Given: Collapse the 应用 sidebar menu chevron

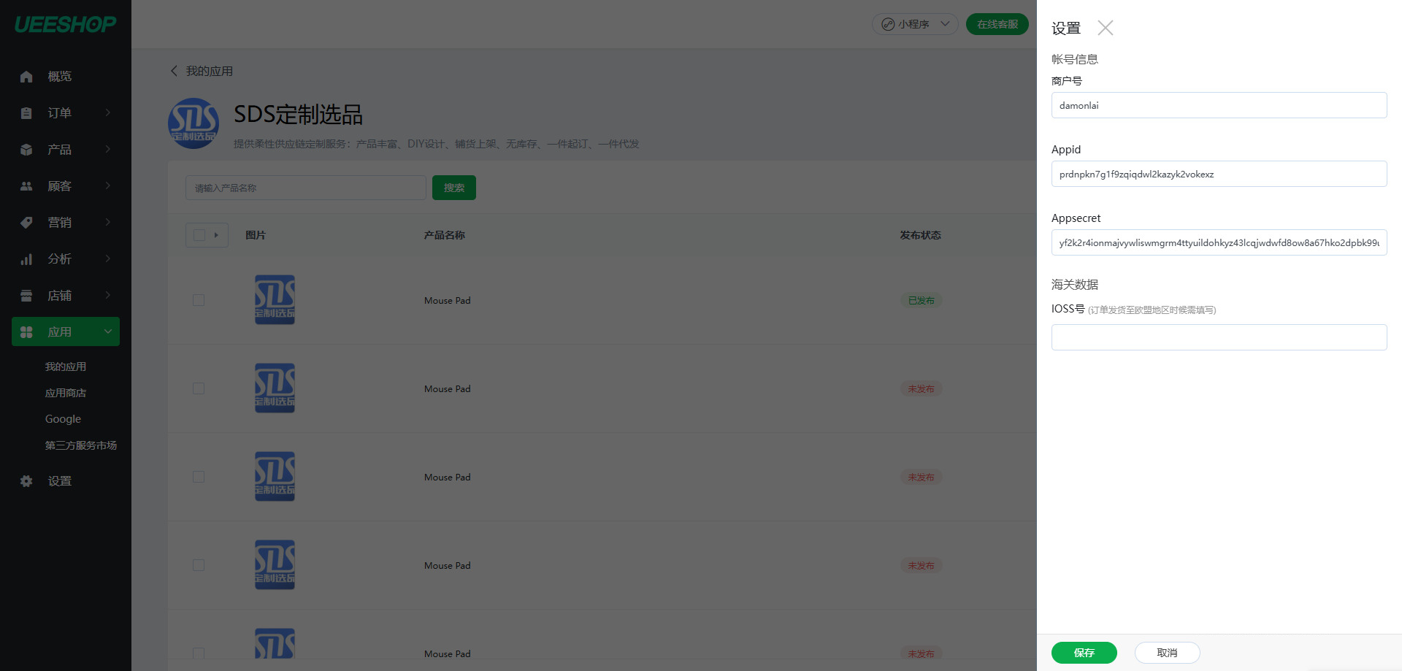Looking at the screenshot, I should [108, 332].
